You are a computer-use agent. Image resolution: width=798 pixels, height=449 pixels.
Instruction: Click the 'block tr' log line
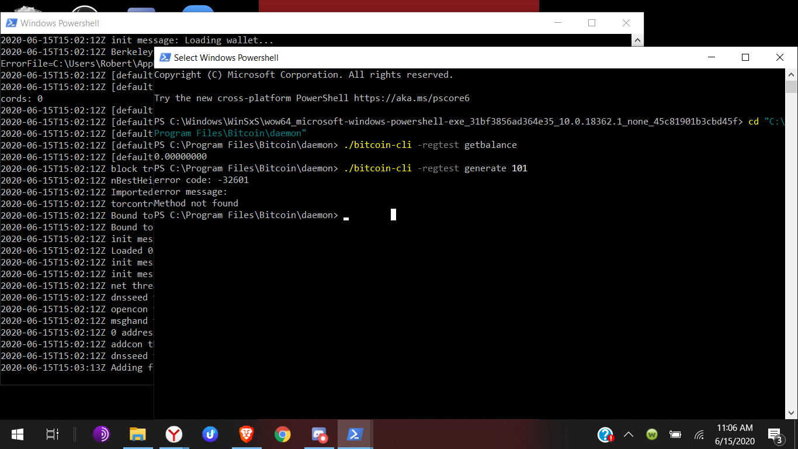[77, 169]
